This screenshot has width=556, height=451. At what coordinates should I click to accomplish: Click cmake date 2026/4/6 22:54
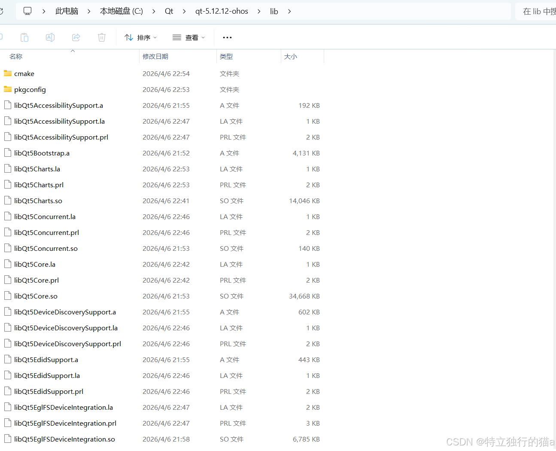click(x=166, y=73)
